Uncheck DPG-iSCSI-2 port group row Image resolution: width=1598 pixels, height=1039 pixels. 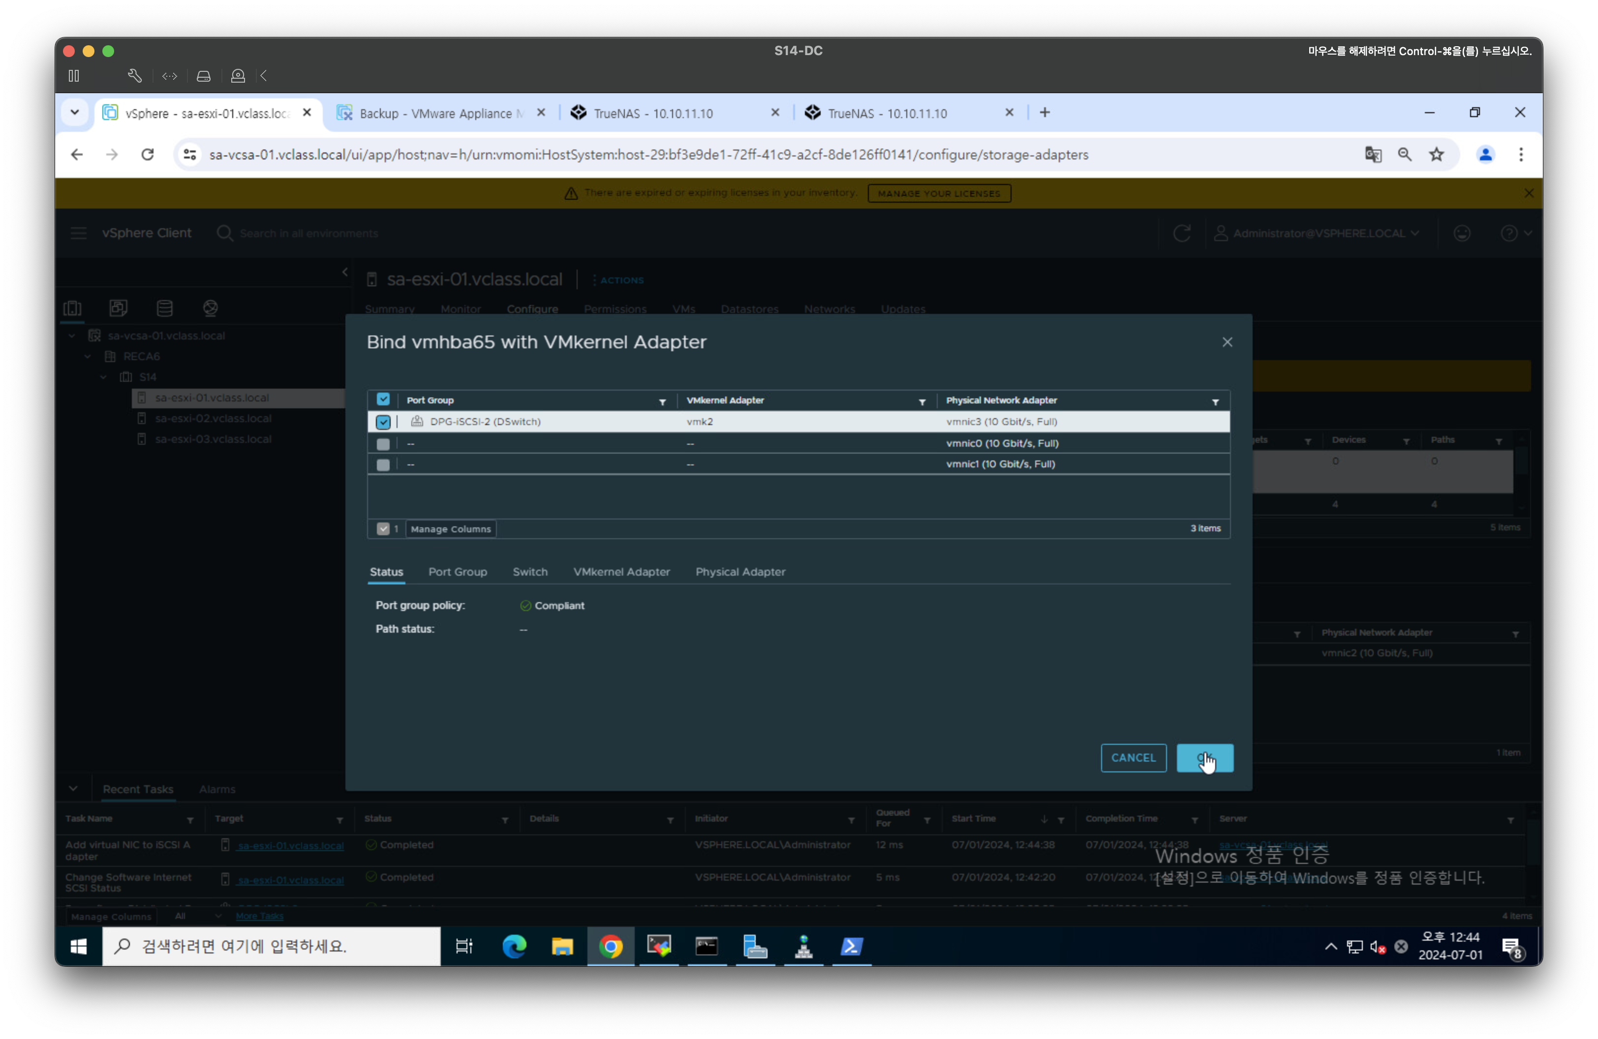tap(383, 422)
